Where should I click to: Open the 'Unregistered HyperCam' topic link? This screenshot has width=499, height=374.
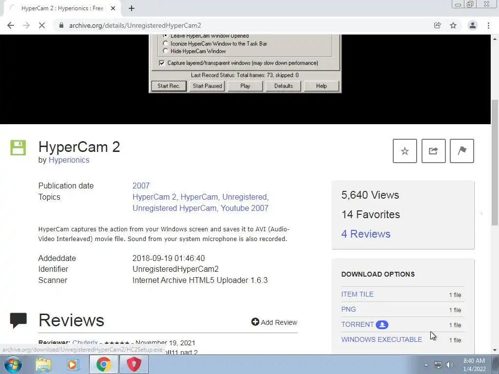[174, 208]
